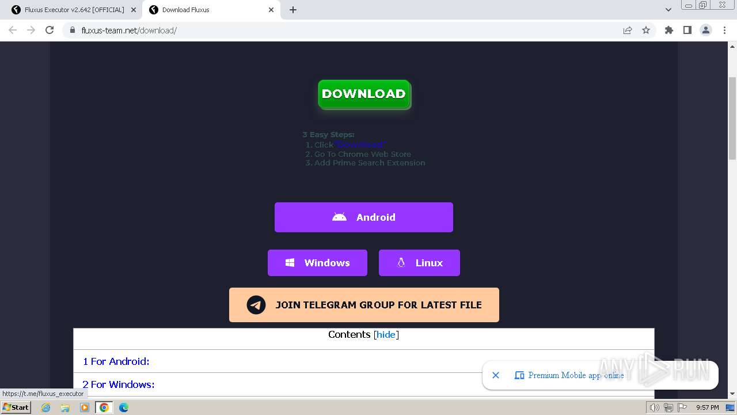Select the Chrome taskbar icon

(x=104, y=408)
